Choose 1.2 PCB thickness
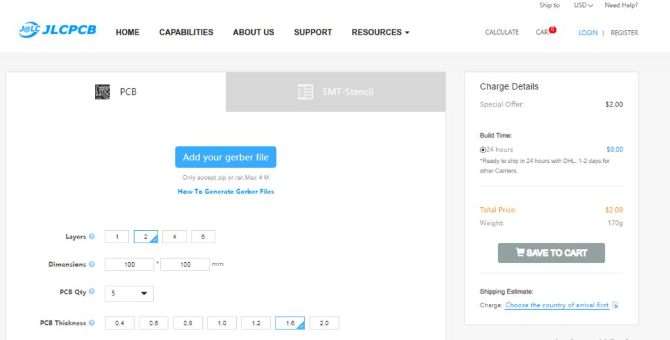670x340 pixels. click(256, 323)
